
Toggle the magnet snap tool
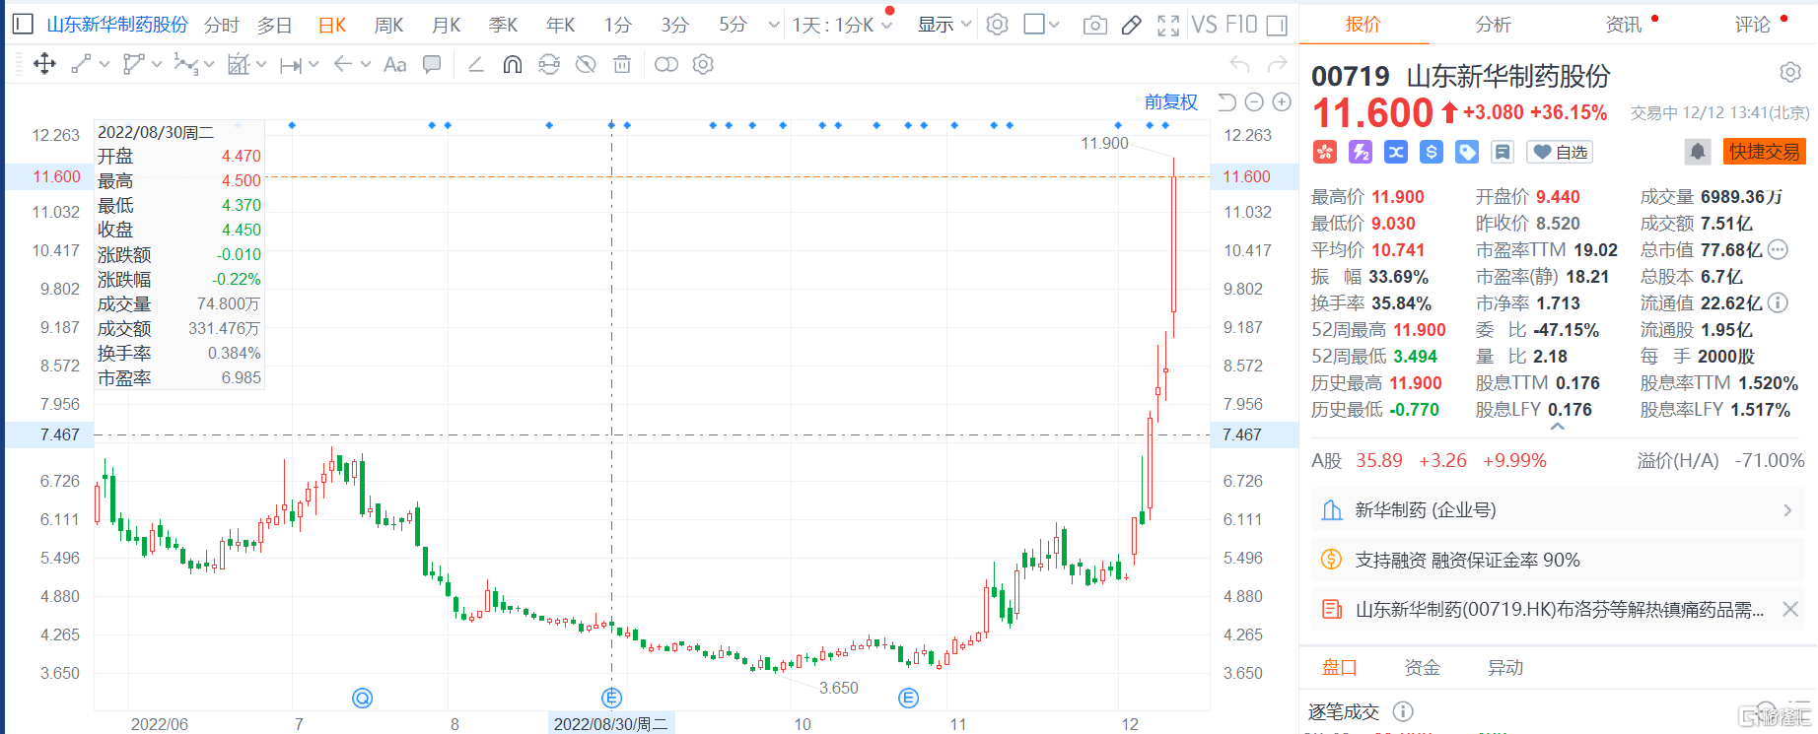pos(513,64)
